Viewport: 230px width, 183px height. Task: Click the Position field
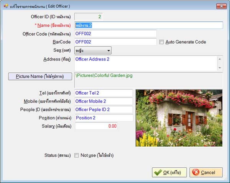point(104,118)
